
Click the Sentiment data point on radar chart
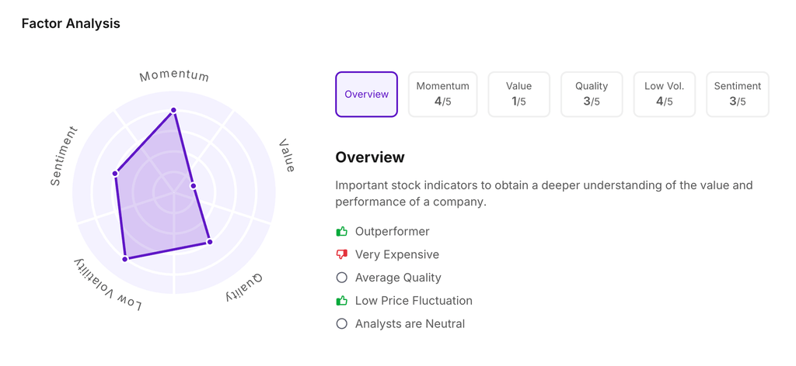tap(115, 173)
